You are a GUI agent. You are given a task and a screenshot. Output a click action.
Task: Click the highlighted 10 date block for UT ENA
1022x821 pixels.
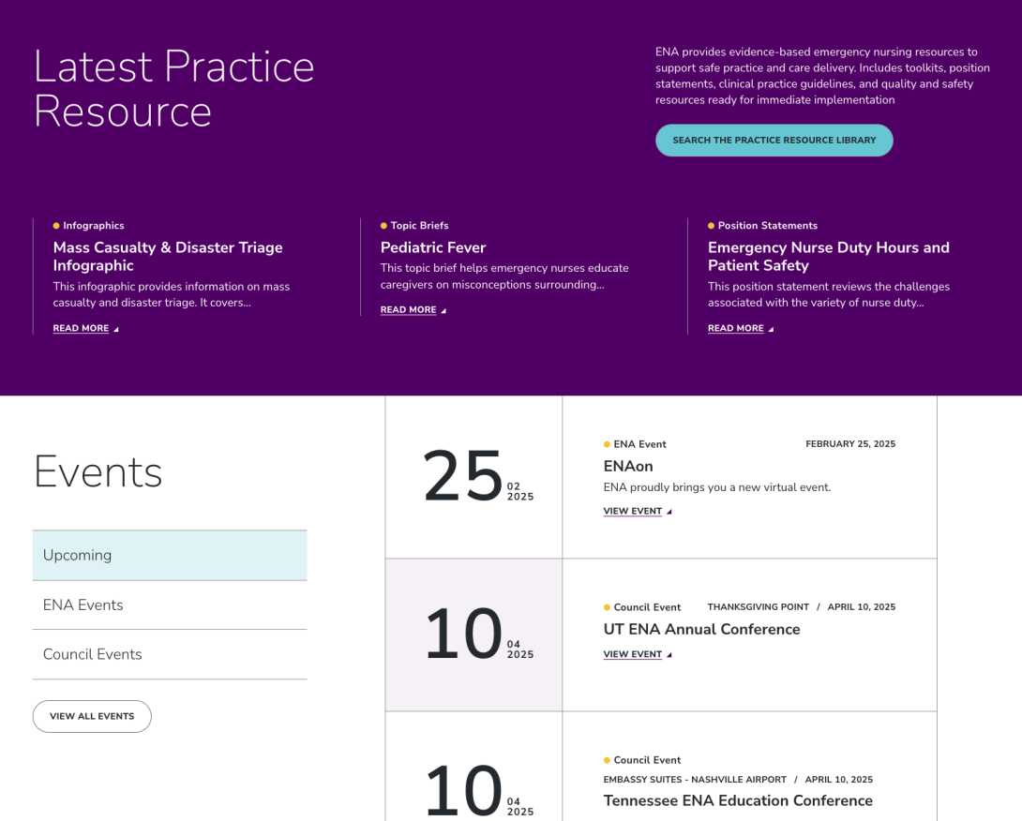(473, 634)
